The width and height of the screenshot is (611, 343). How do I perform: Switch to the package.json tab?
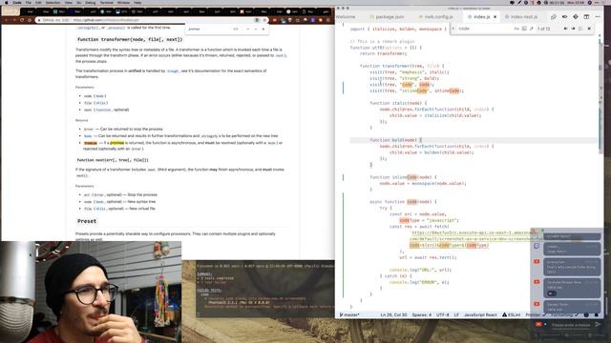pyautogui.click(x=387, y=17)
